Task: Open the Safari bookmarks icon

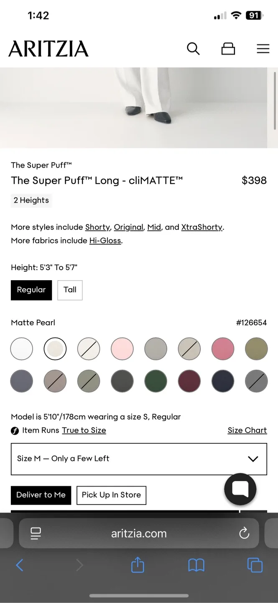Action: (196, 565)
